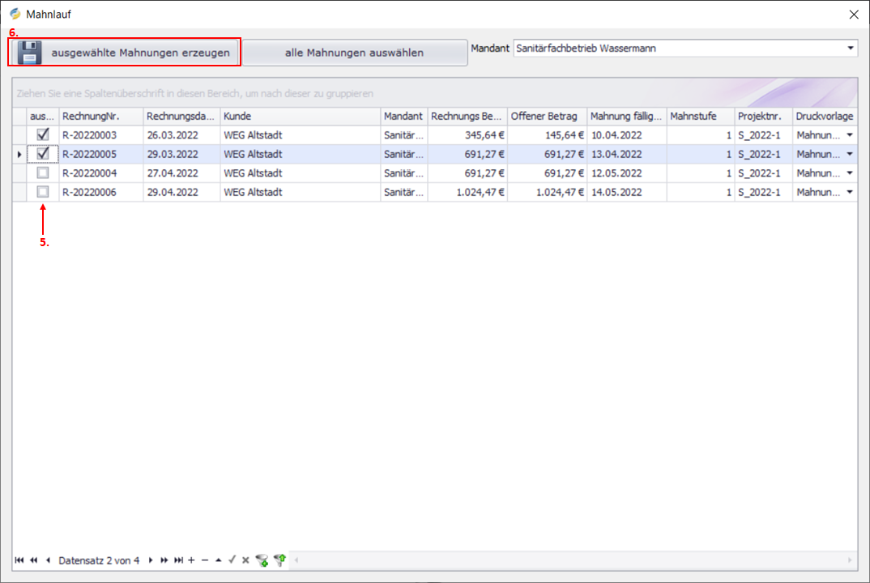Click plus icon to add record
The height and width of the screenshot is (583, 870).
click(191, 560)
